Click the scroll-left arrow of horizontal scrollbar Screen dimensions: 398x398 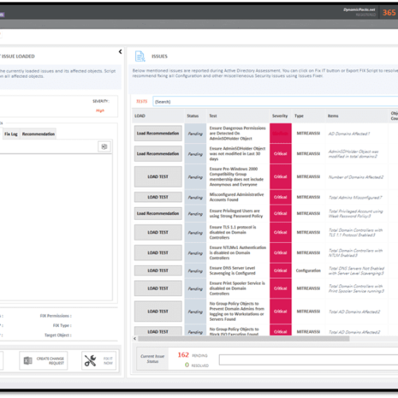135,338
